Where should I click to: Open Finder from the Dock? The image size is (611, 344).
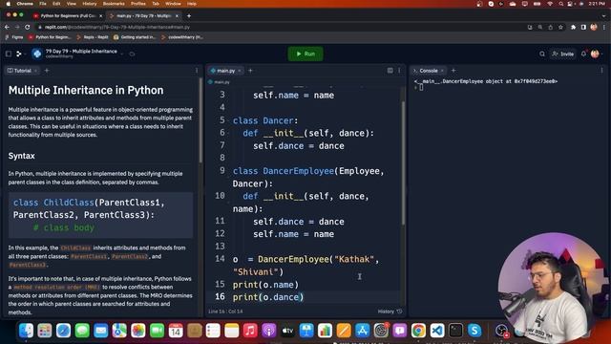point(26,331)
